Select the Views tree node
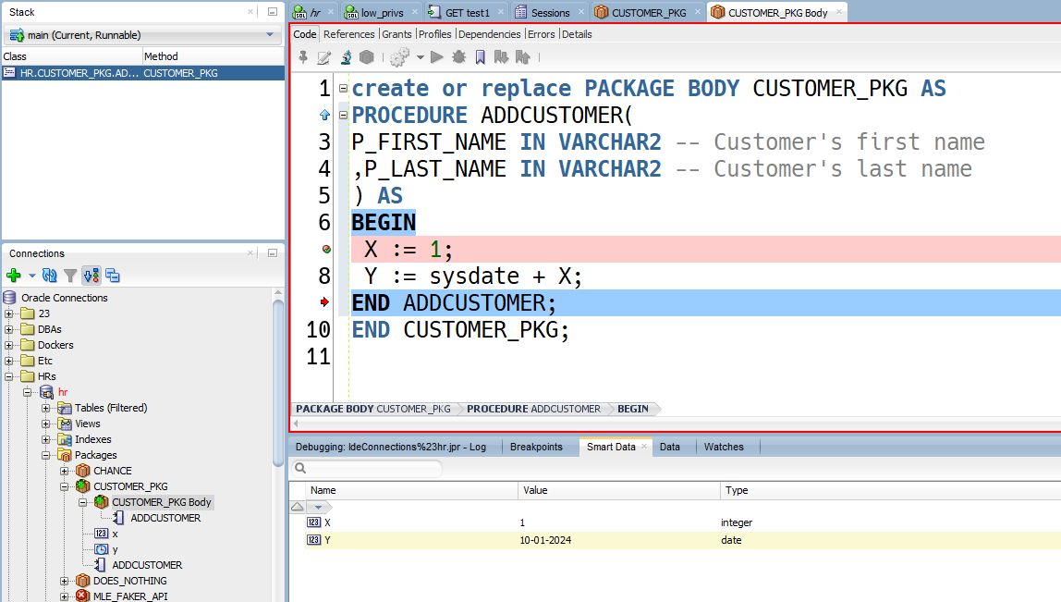Viewport: 1061px width, 602px height. [87, 424]
